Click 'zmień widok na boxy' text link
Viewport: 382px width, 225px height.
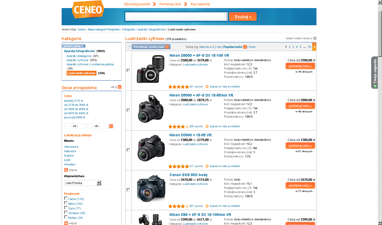coord(299,38)
